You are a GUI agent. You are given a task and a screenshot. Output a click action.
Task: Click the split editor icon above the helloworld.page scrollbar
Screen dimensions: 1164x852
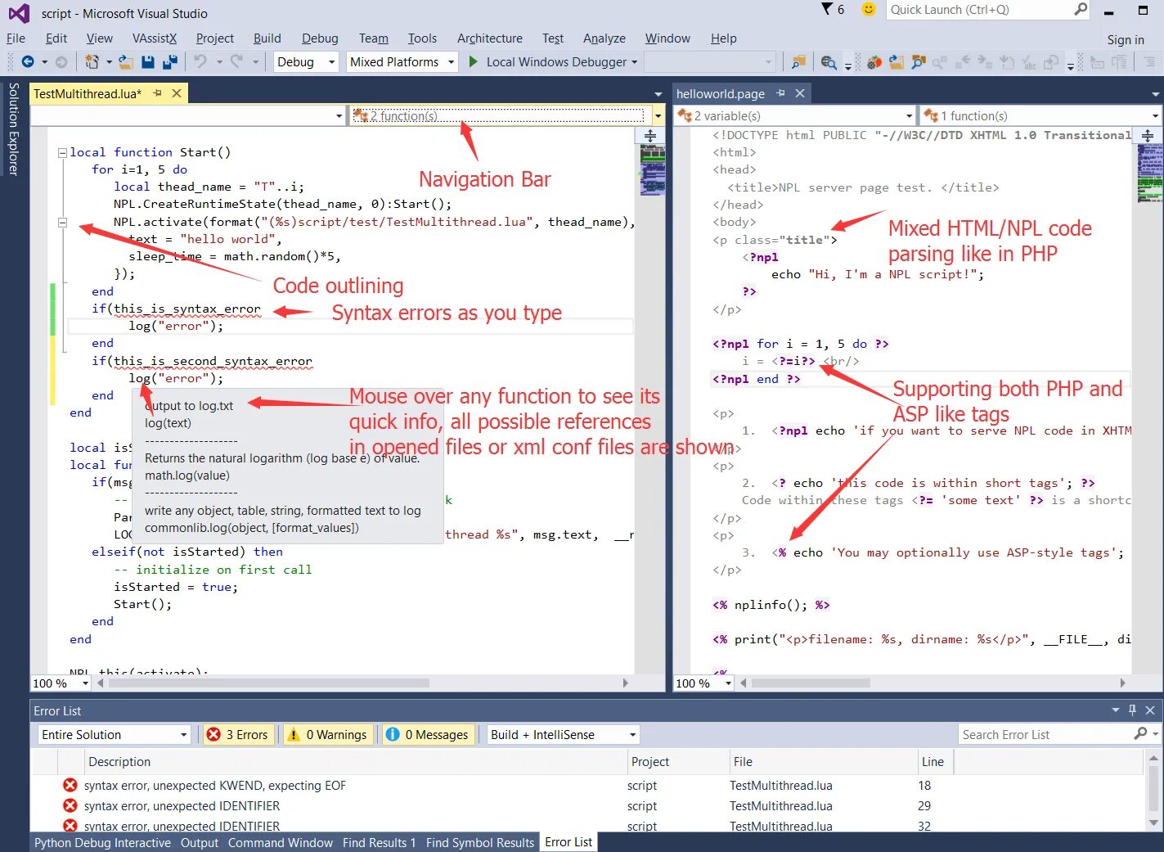(x=1148, y=136)
